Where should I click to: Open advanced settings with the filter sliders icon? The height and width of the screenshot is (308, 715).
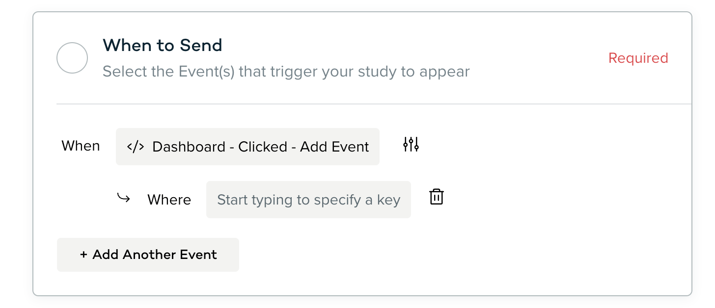pyautogui.click(x=411, y=144)
